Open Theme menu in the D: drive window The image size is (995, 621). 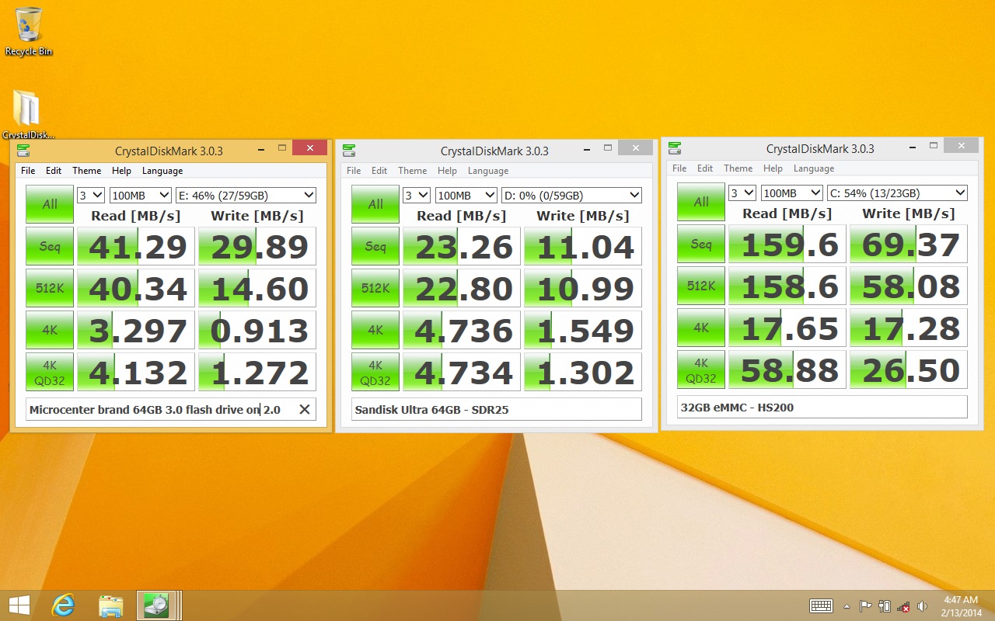[x=413, y=171]
